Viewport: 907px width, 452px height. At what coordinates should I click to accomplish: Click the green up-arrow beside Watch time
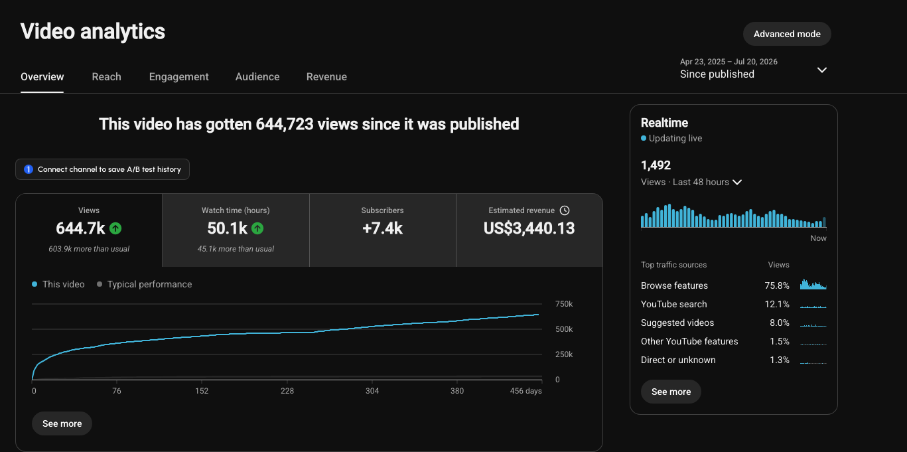257,228
